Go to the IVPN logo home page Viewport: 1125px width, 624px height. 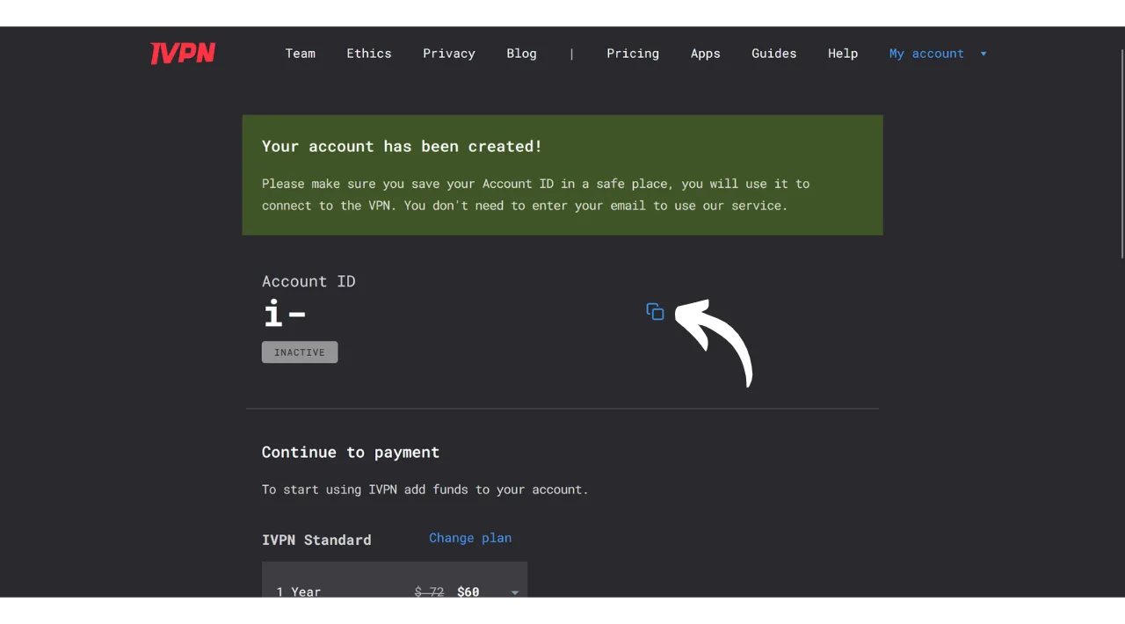[183, 54]
